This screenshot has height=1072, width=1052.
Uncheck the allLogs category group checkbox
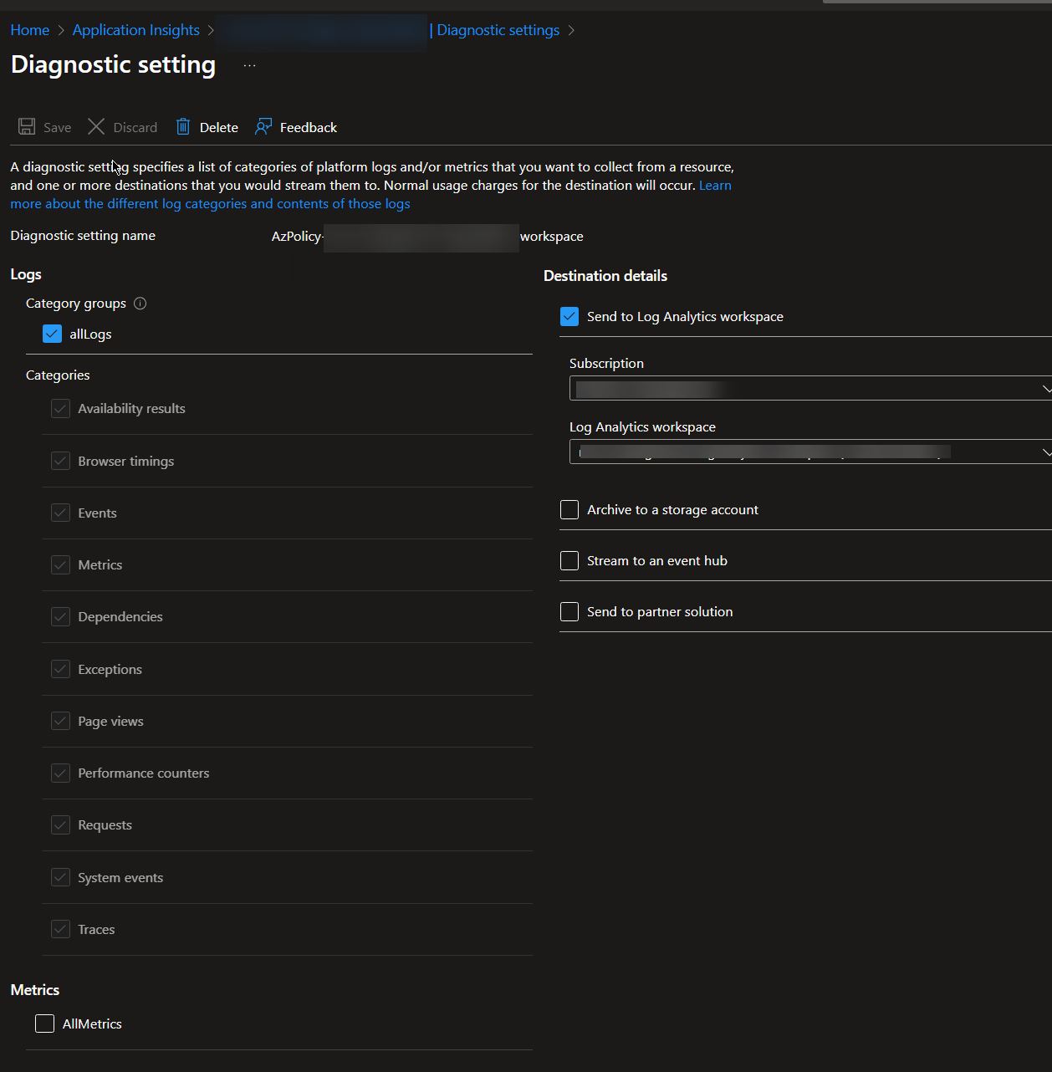point(52,334)
